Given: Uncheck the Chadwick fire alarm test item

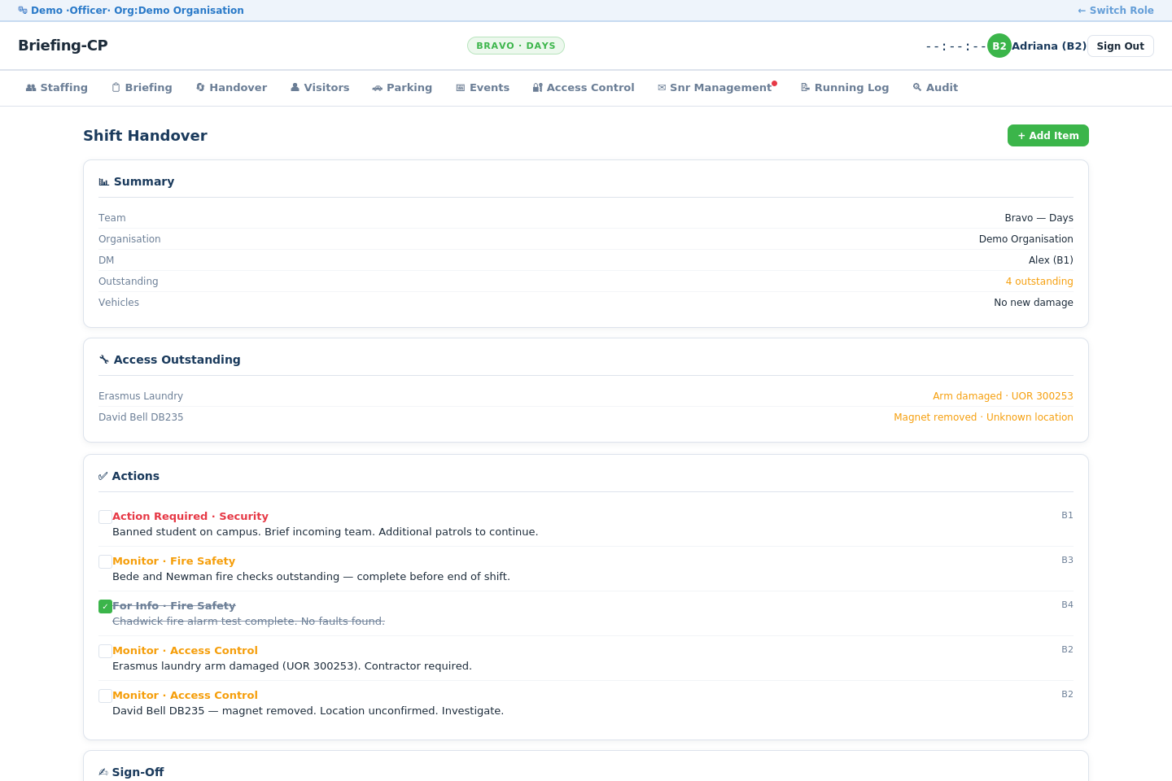Looking at the screenshot, I should [105, 606].
